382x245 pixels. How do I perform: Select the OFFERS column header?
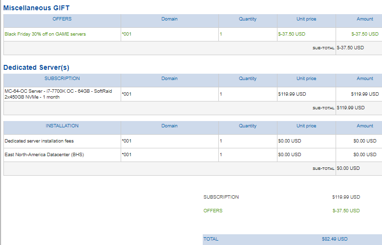click(62, 19)
